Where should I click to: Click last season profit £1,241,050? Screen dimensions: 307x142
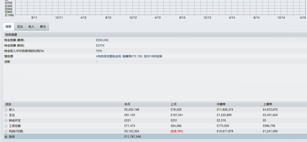[x=270, y=131]
